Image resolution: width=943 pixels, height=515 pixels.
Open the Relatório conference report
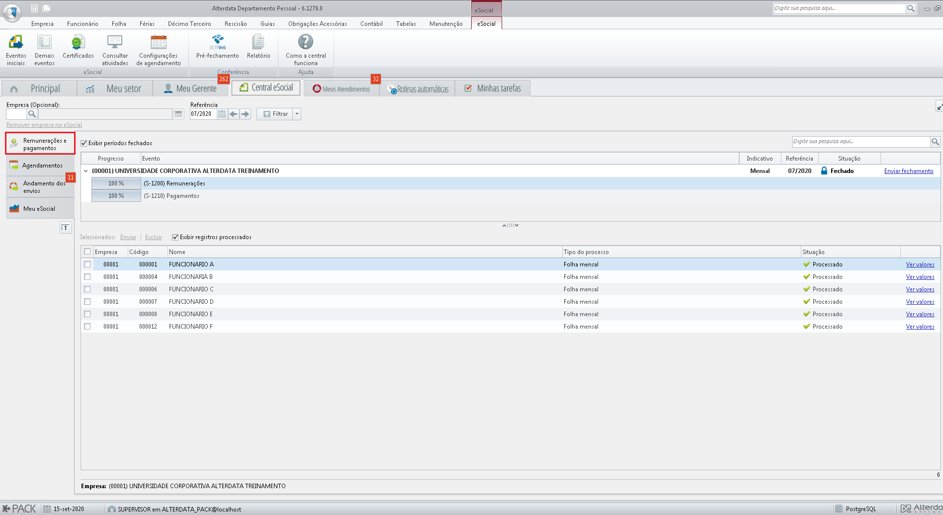pyautogui.click(x=258, y=47)
